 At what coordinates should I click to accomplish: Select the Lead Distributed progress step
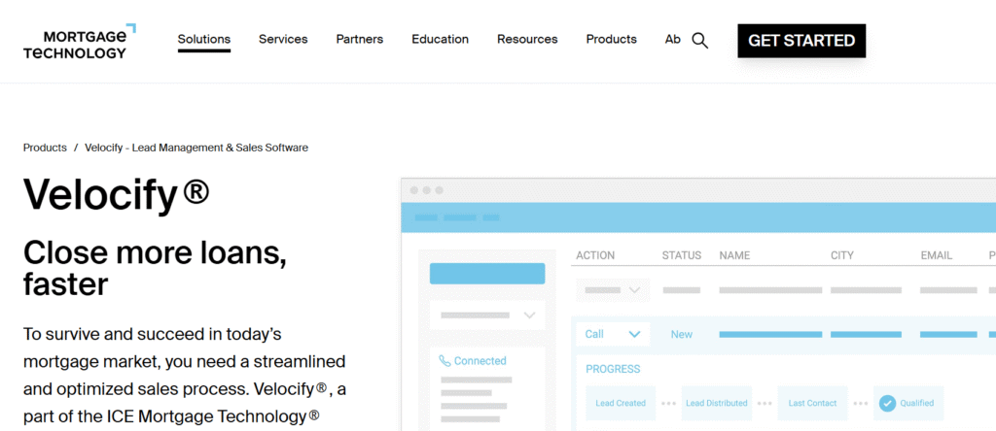pos(716,403)
